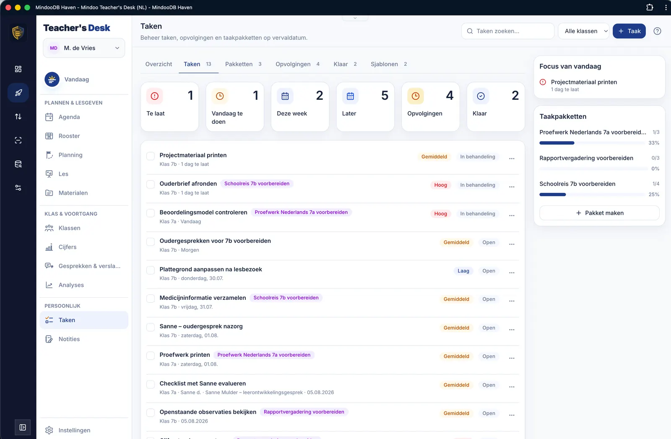This screenshot has height=439, width=671.
Task: Click the Instellingen gear icon
Action: click(49, 430)
